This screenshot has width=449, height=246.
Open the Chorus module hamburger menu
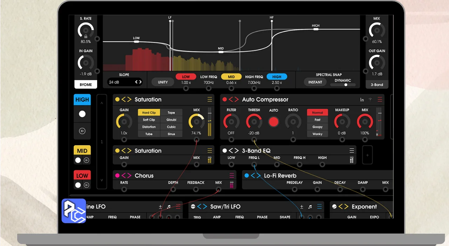tap(232, 176)
